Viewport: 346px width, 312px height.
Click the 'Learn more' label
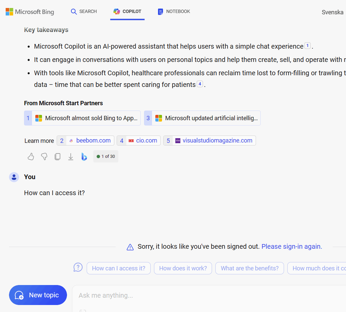39,141
